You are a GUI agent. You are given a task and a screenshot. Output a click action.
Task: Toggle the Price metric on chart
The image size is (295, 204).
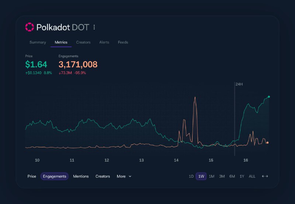(32, 176)
